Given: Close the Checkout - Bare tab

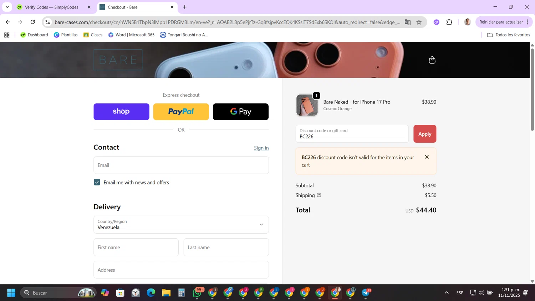Looking at the screenshot, I should point(172,7).
